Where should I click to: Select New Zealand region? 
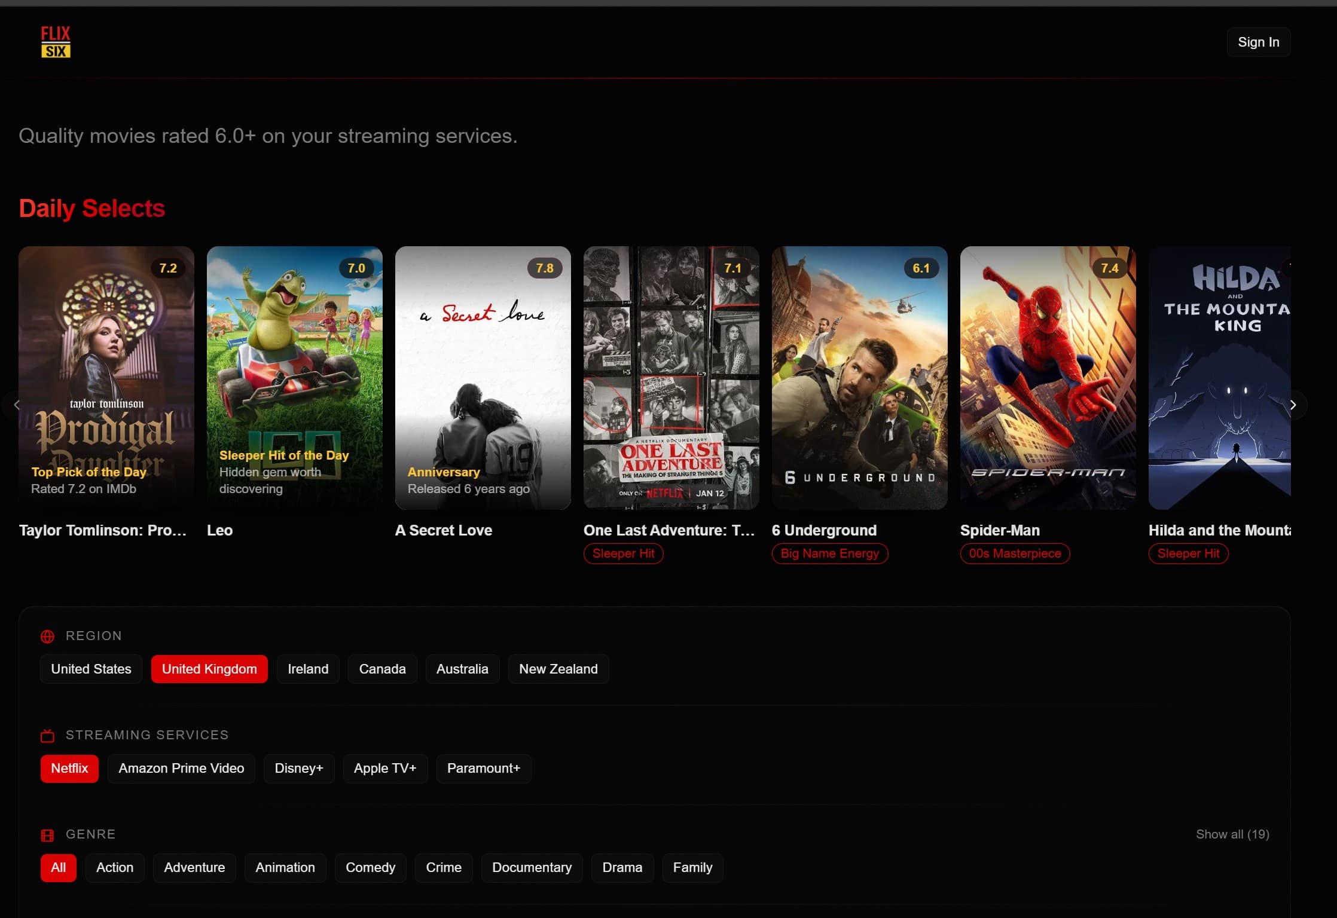tap(558, 669)
